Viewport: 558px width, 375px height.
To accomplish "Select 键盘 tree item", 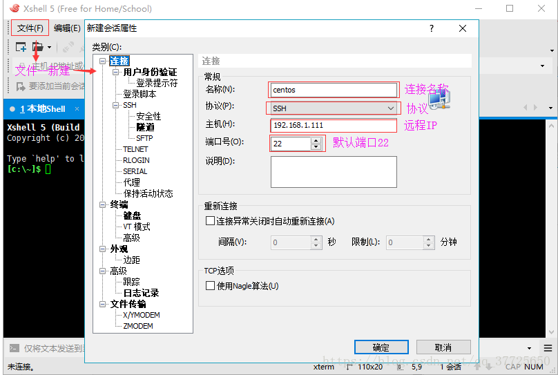I will point(132,215).
